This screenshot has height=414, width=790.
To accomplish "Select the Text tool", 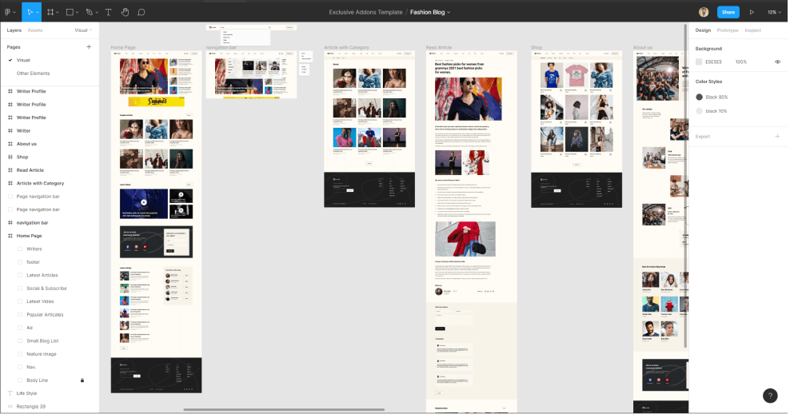I will tap(108, 12).
